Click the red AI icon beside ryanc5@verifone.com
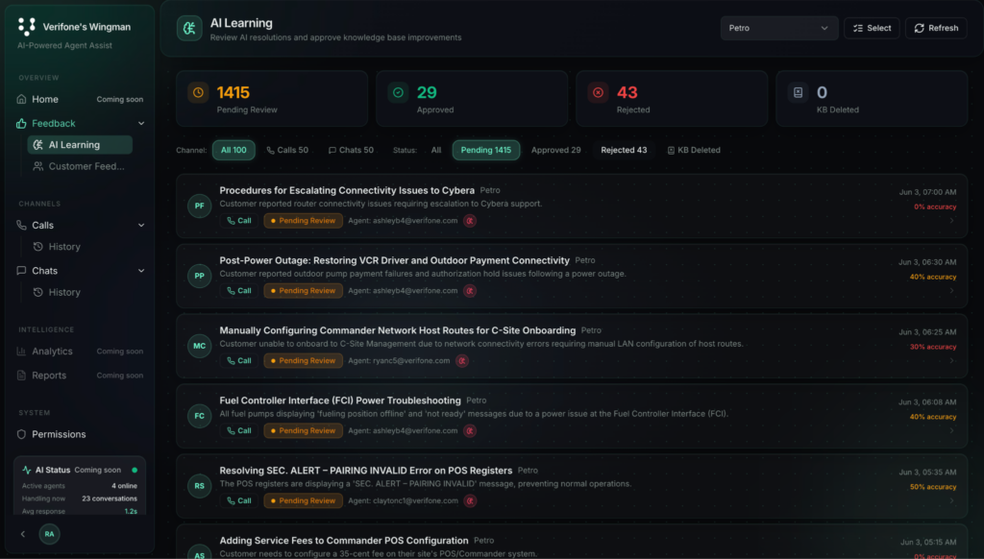984x559 pixels. pos(462,361)
